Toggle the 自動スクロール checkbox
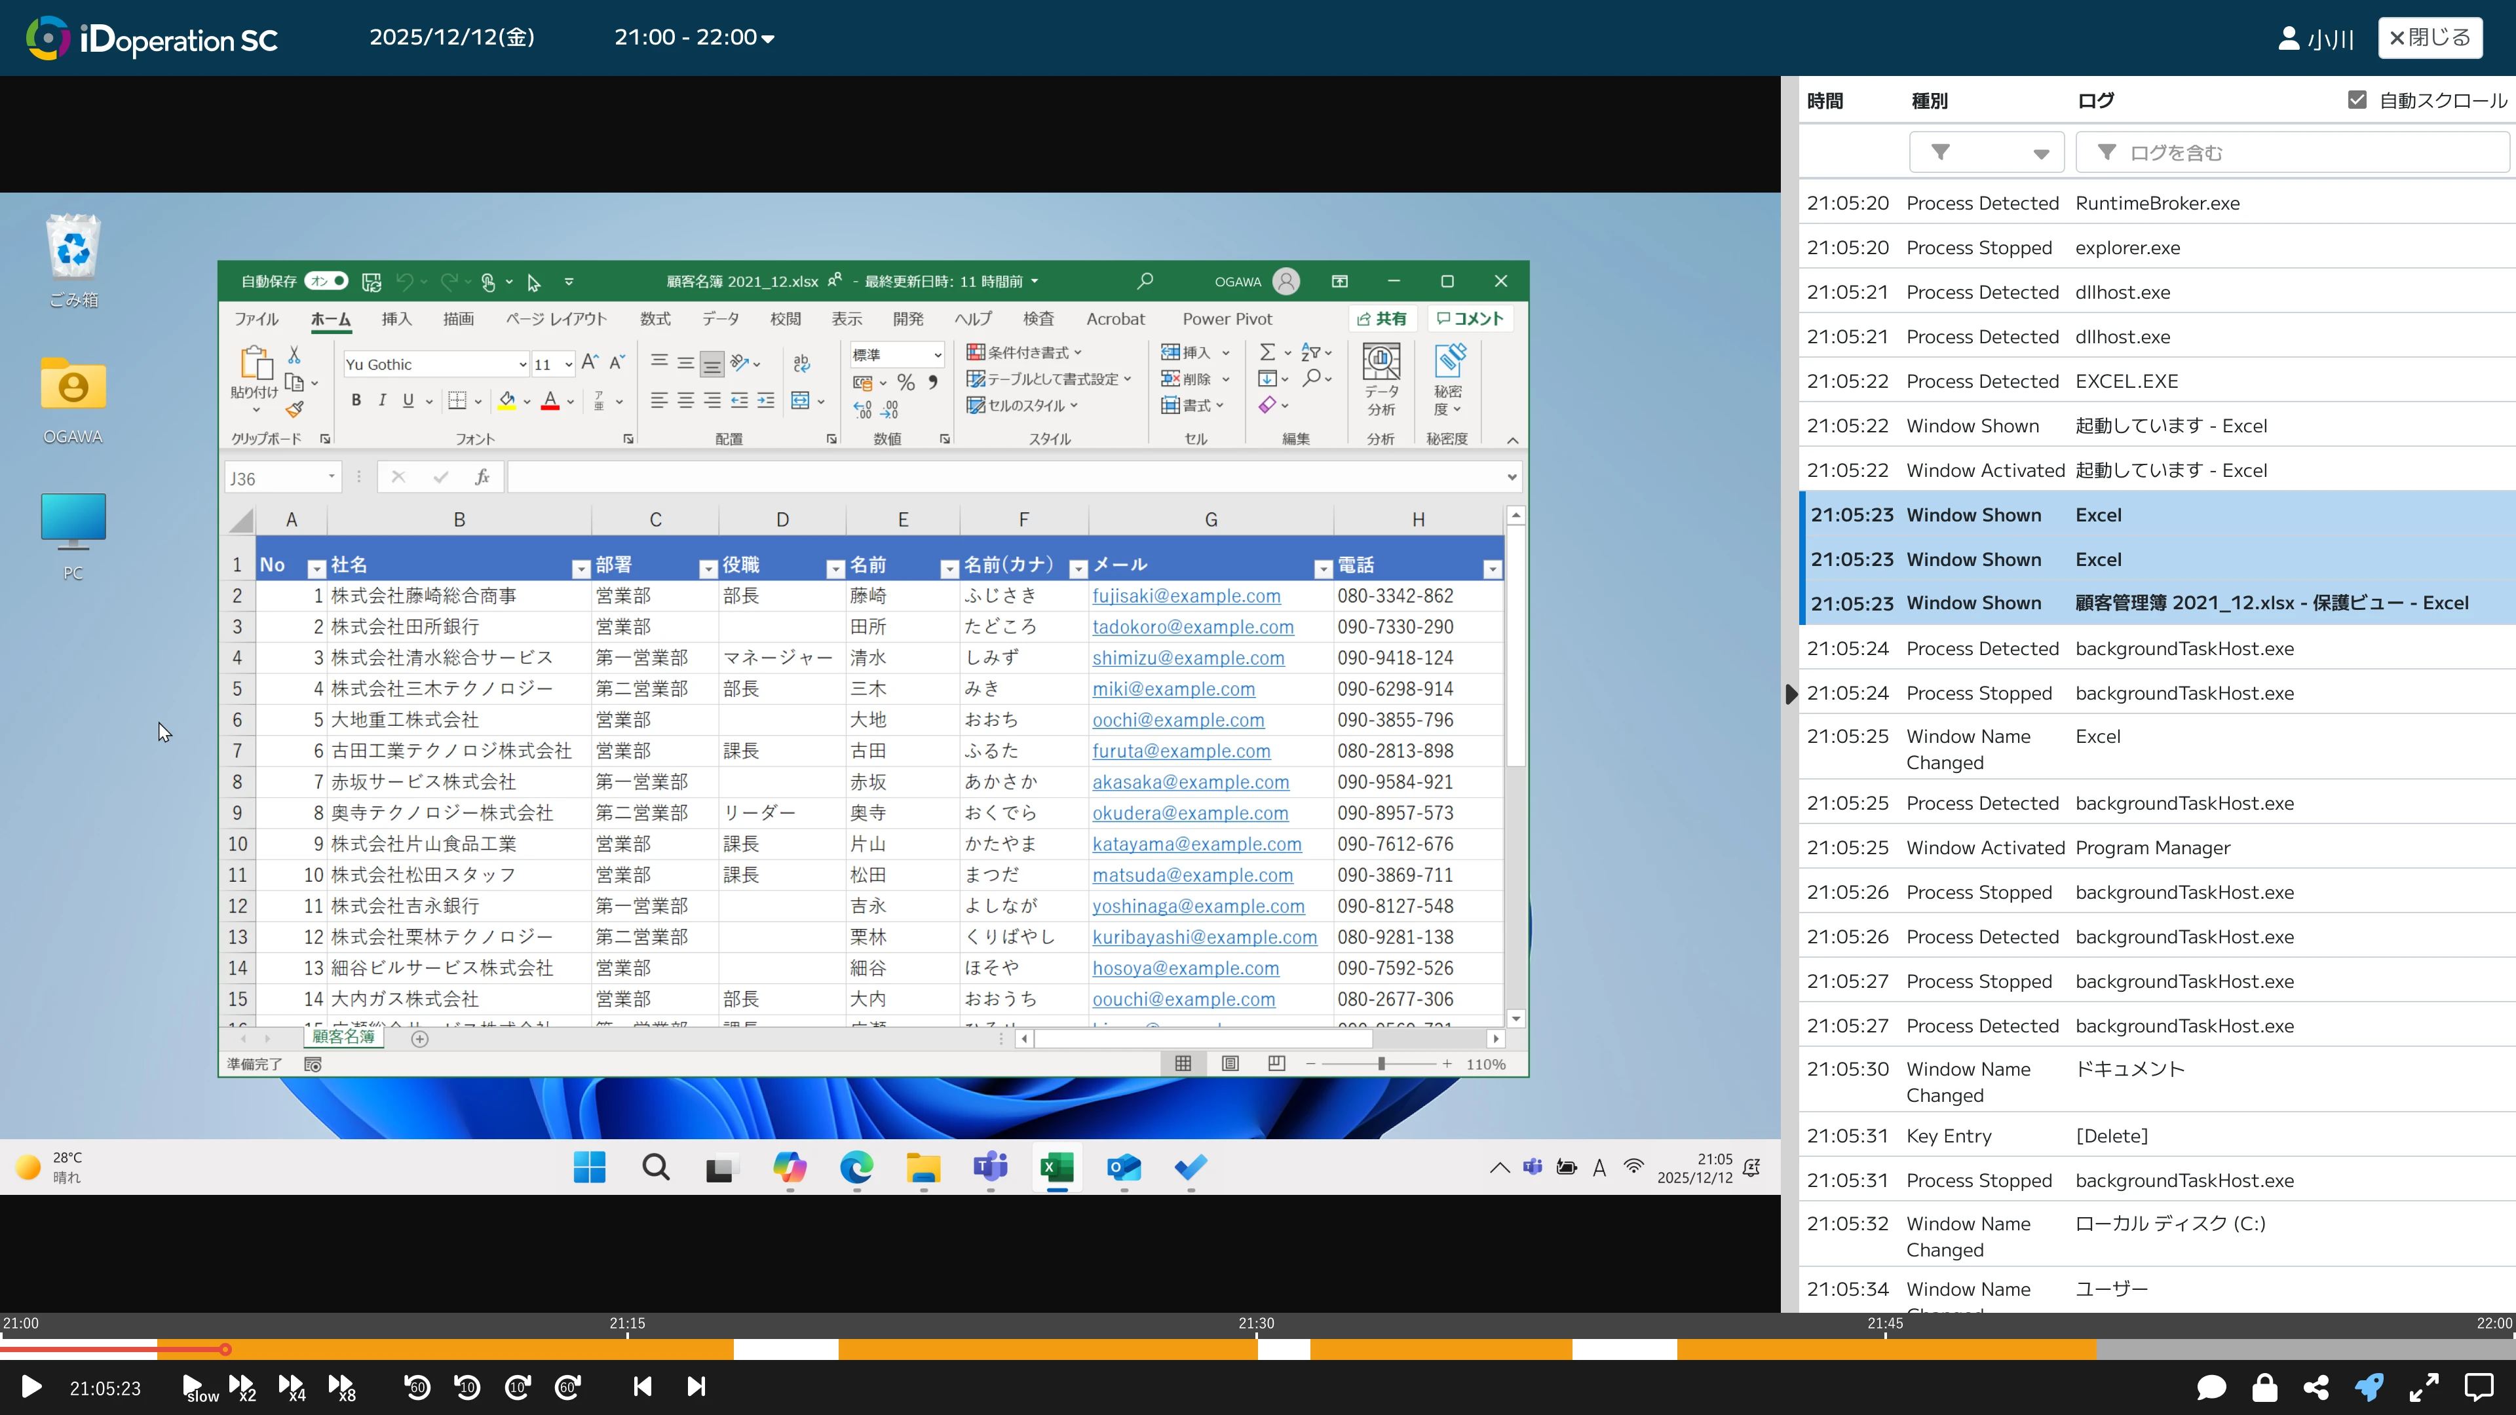The width and height of the screenshot is (2516, 1415). pos(2357,100)
